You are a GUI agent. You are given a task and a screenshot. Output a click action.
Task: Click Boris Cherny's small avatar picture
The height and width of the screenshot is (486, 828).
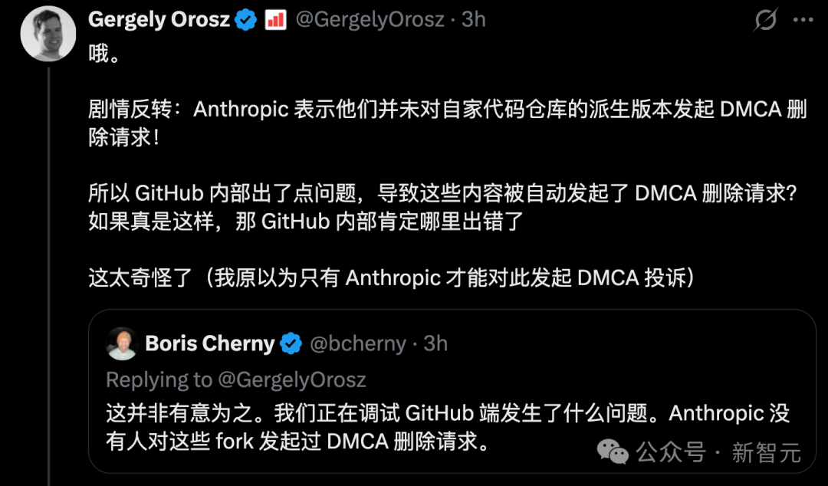(122, 343)
